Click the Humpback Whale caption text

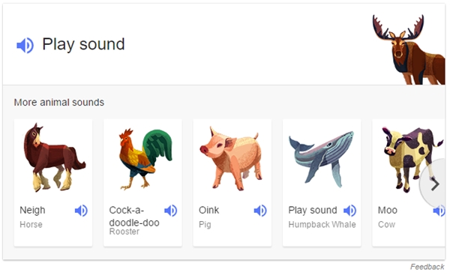pyautogui.click(x=322, y=225)
